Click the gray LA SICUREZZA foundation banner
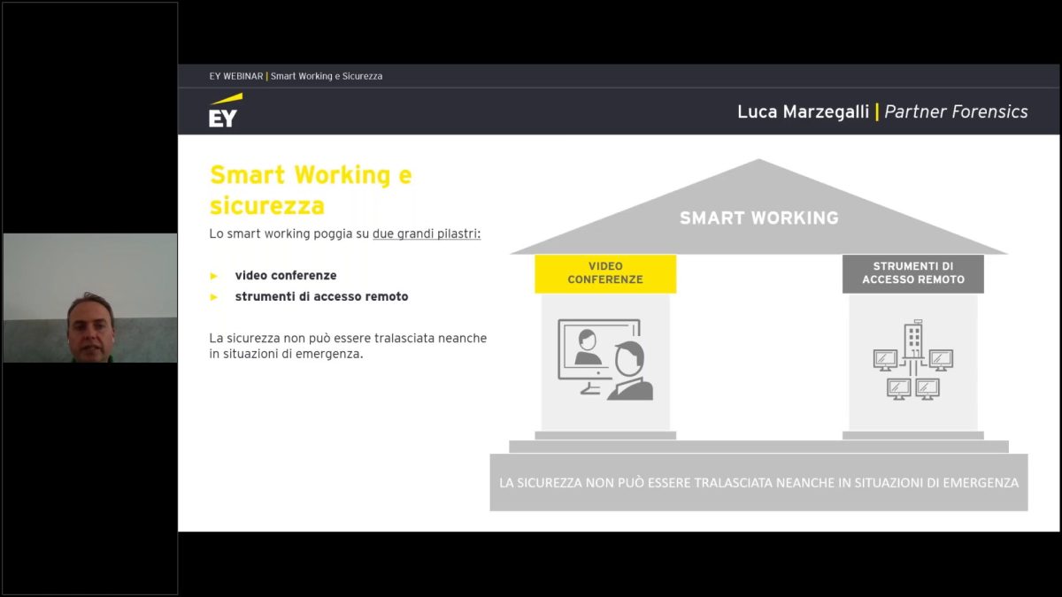 [x=758, y=483]
